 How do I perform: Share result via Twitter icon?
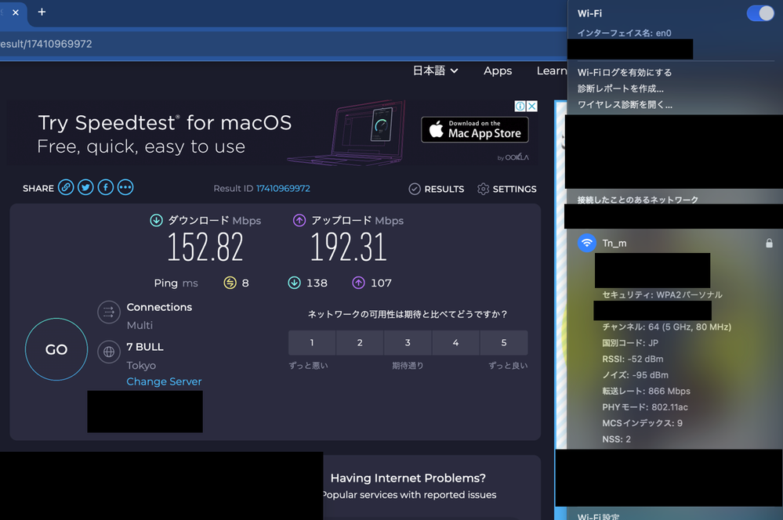coord(86,188)
